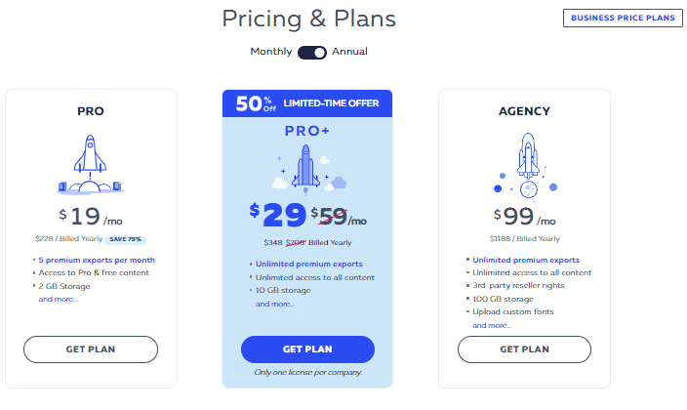The height and width of the screenshot is (410, 687).
Task: Click the PRO plan rocket illustration
Action: 90,164
